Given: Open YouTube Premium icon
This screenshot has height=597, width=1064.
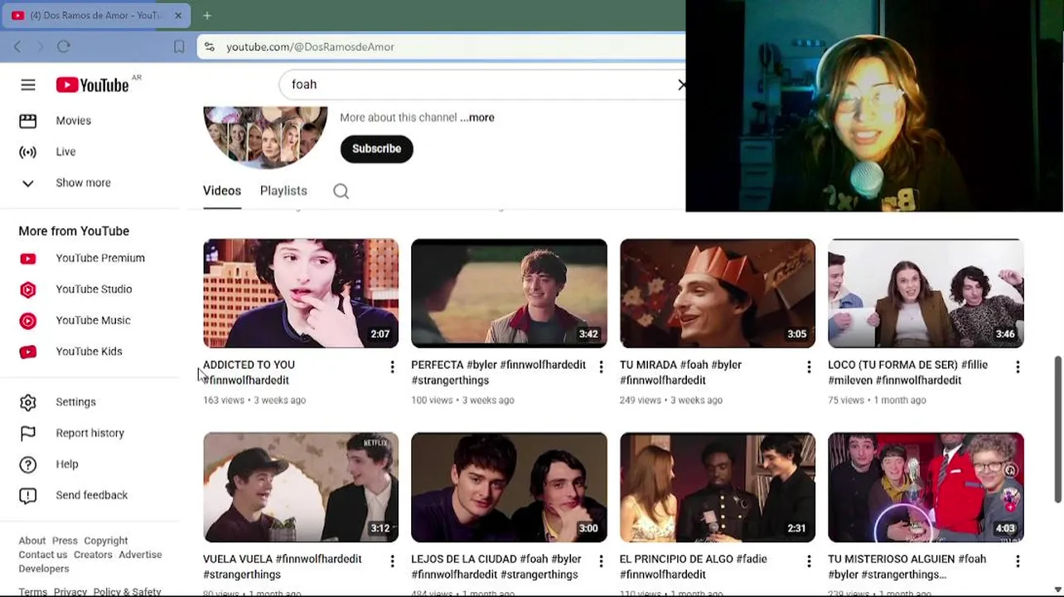Looking at the screenshot, I should pos(28,259).
